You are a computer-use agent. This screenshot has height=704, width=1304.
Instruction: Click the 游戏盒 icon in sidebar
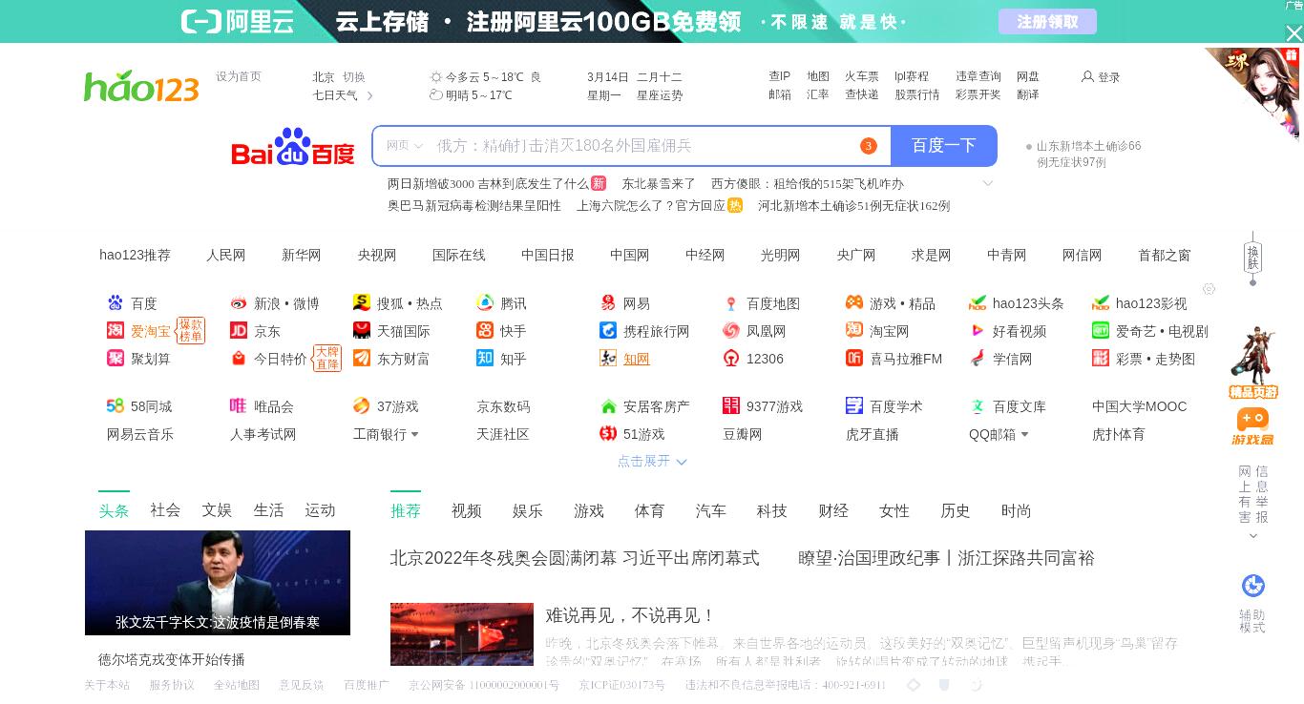click(1252, 426)
